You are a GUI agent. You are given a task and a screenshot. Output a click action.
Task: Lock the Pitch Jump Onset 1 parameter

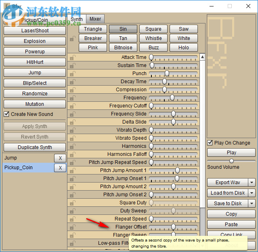(x=73, y=178)
